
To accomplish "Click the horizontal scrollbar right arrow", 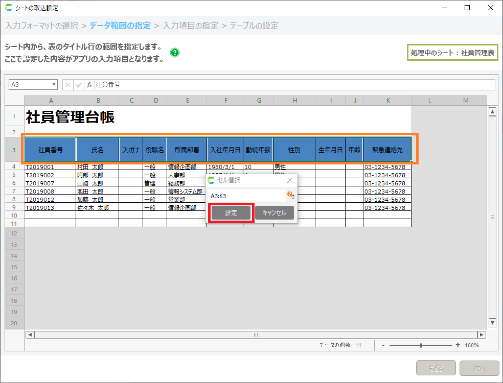I will [x=481, y=334].
